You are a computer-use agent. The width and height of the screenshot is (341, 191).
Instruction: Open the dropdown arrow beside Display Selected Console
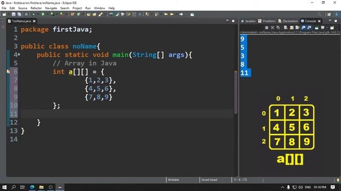[327, 28]
